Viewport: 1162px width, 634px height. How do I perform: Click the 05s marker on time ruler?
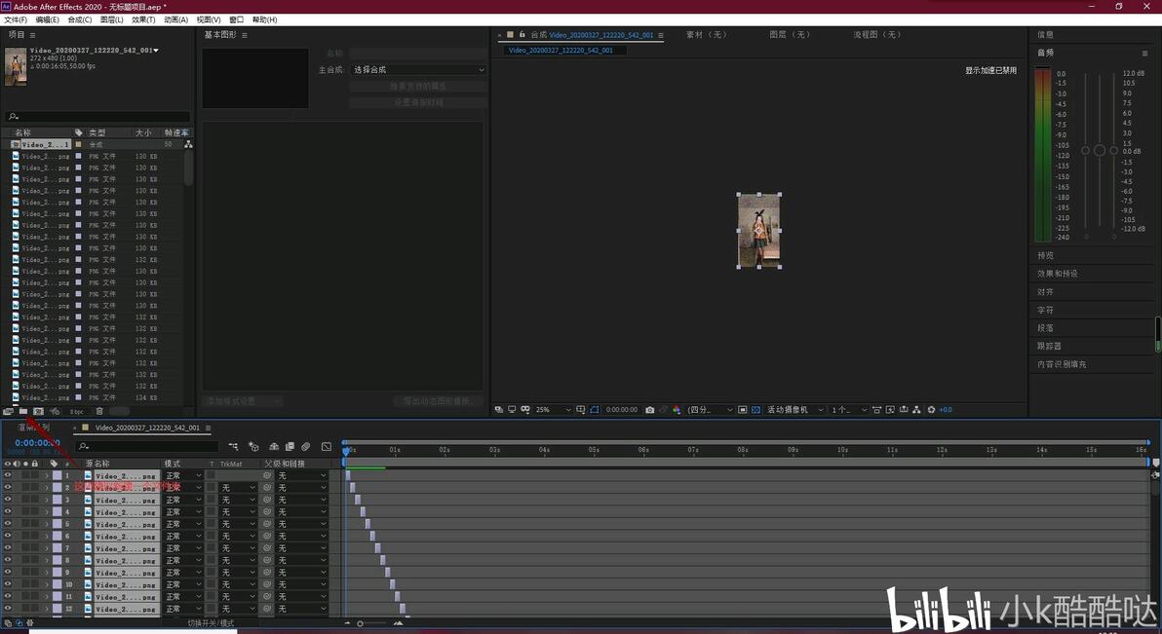click(x=594, y=450)
